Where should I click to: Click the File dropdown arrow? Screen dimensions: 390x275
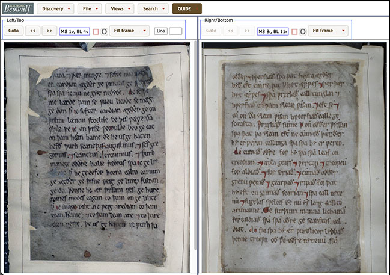(97, 8)
